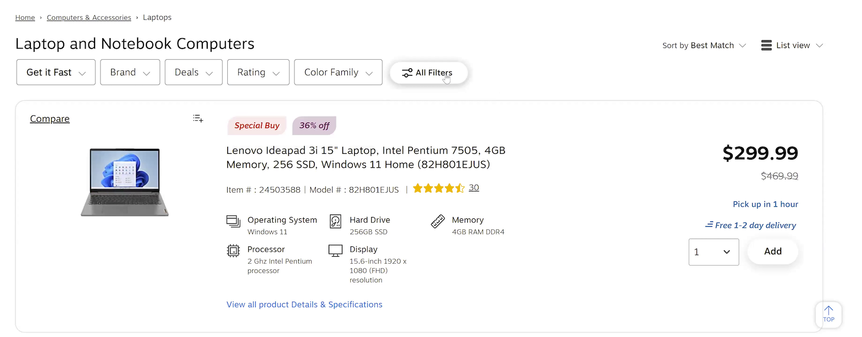Click the Processor chip icon
Image resolution: width=862 pixels, height=337 pixels.
point(233,251)
